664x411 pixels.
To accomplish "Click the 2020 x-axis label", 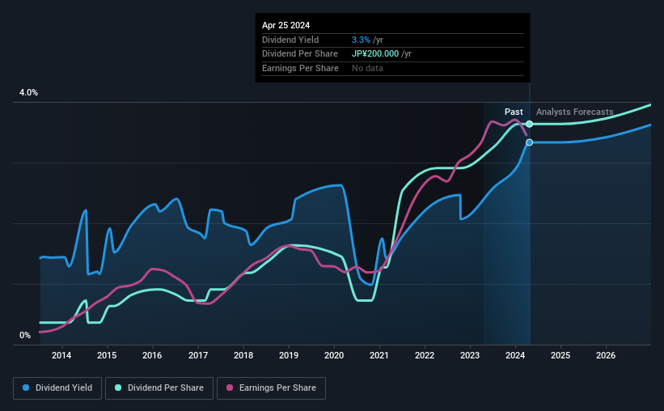I will pos(334,355).
